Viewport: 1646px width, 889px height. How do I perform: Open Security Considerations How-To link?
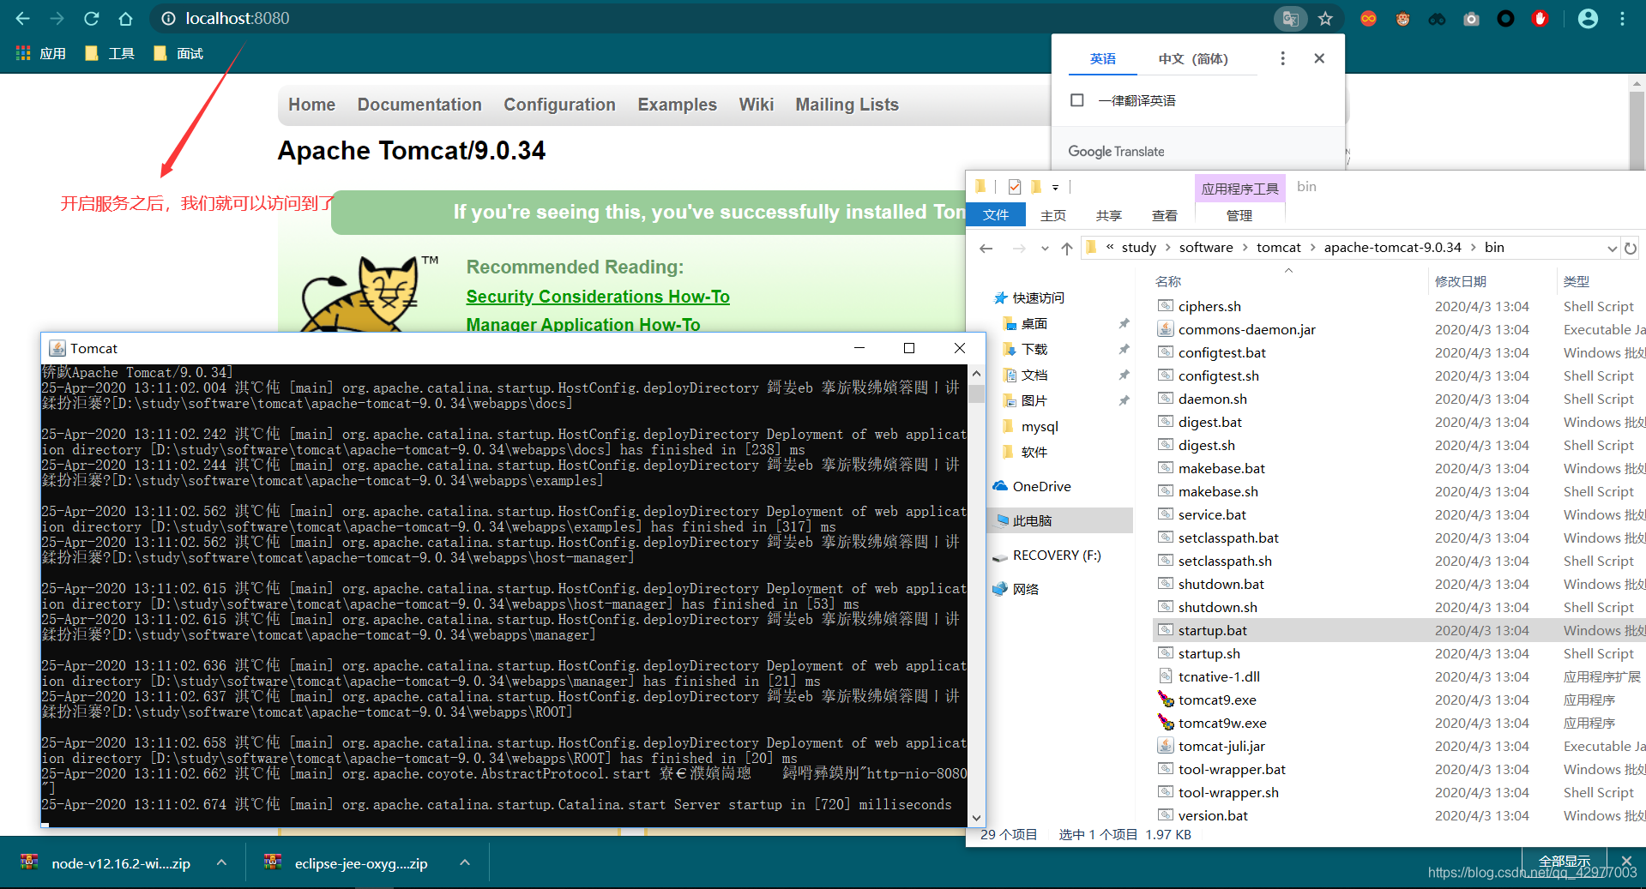[598, 297]
